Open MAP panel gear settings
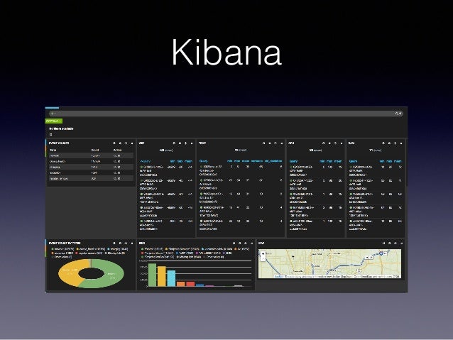453x340 pixels. click(389, 243)
